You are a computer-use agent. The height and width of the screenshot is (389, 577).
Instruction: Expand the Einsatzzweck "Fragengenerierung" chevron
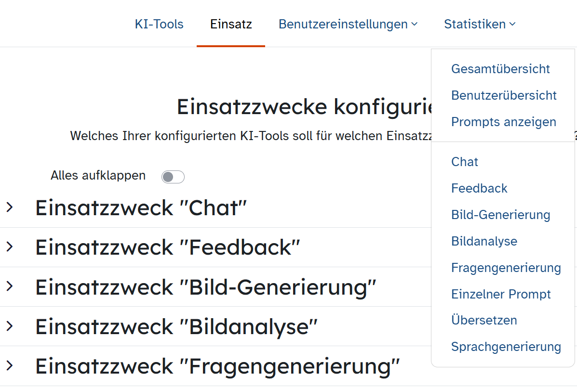[9, 365]
